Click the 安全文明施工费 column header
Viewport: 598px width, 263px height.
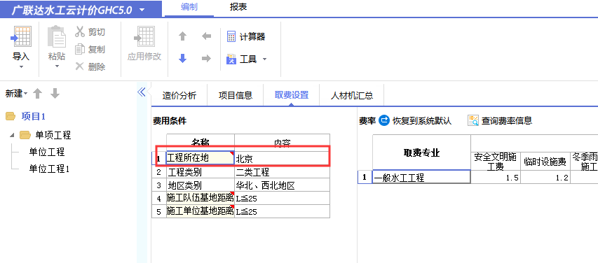pos(496,162)
